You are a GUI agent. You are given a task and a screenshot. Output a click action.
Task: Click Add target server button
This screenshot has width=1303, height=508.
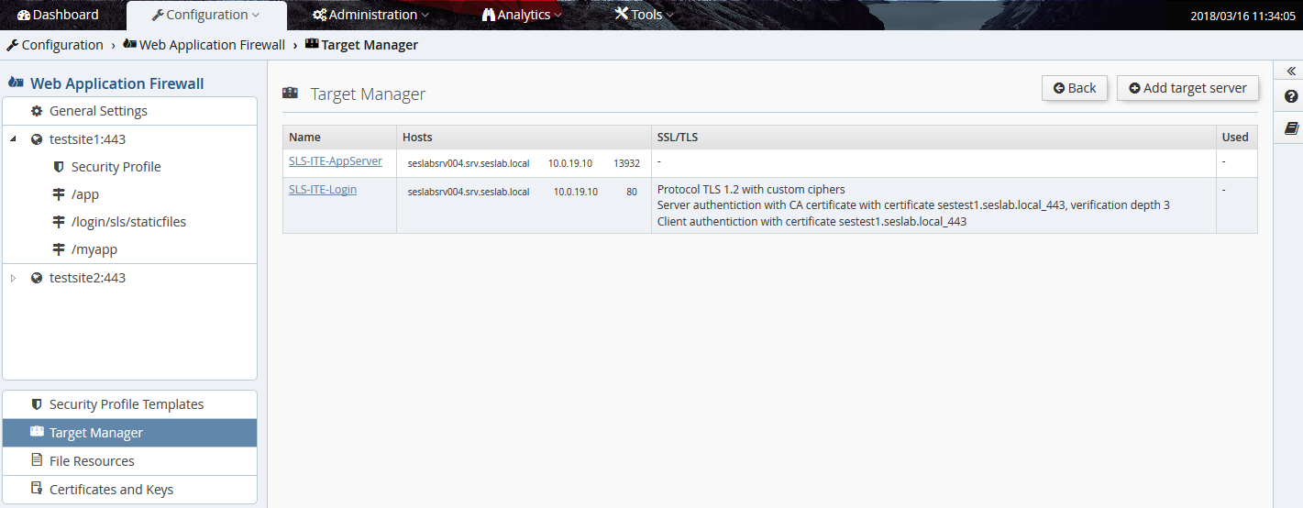click(x=1187, y=88)
